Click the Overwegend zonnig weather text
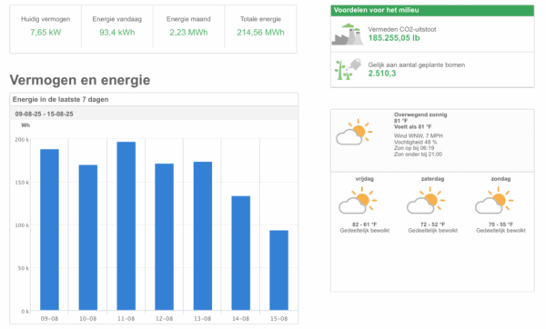Screen dimensions: 546x329 pos(420,115)
